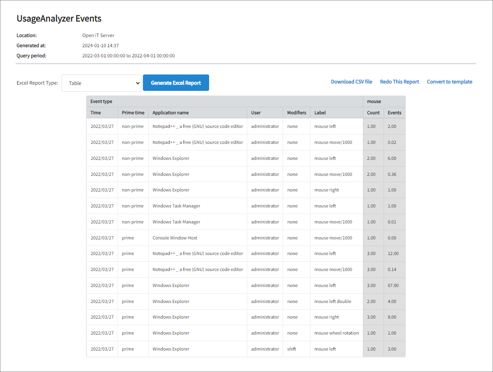Select the Application name column header

[171, 113]
